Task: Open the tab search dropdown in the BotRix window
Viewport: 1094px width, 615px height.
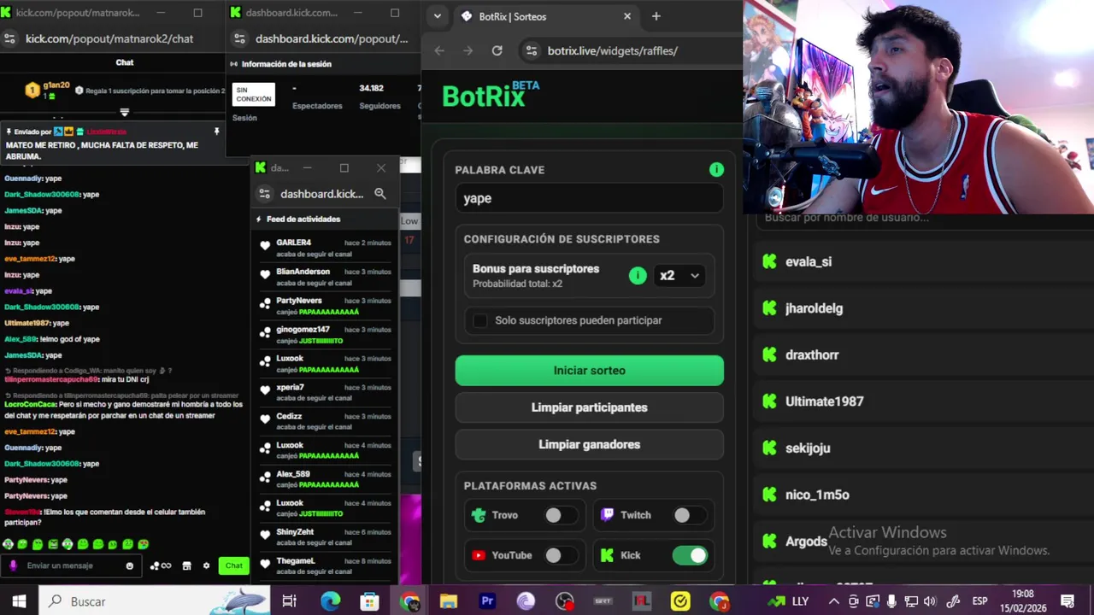Action: (x=438, y=16)
